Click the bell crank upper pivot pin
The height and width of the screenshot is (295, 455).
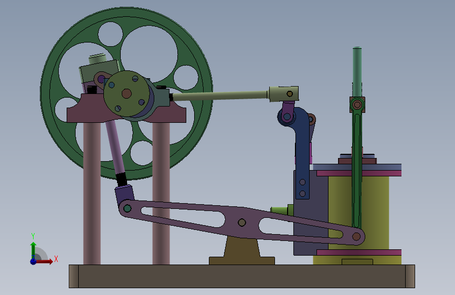(x=287, y=117)
